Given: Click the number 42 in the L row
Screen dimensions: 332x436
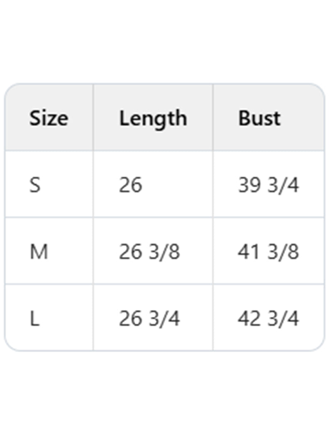Looking at the screenshot, I should 249,318.
